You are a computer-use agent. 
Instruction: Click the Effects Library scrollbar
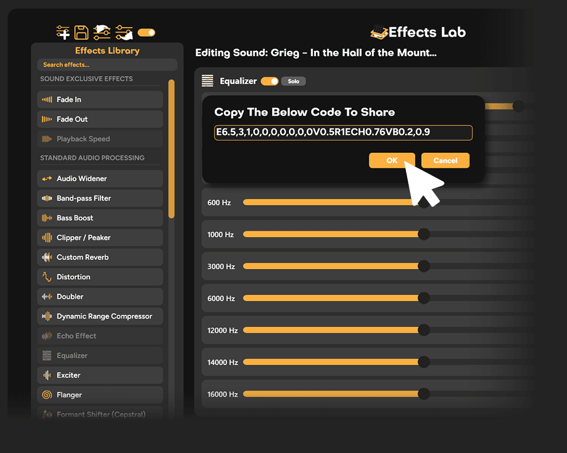pyautogui.click(x=171, y=149)
